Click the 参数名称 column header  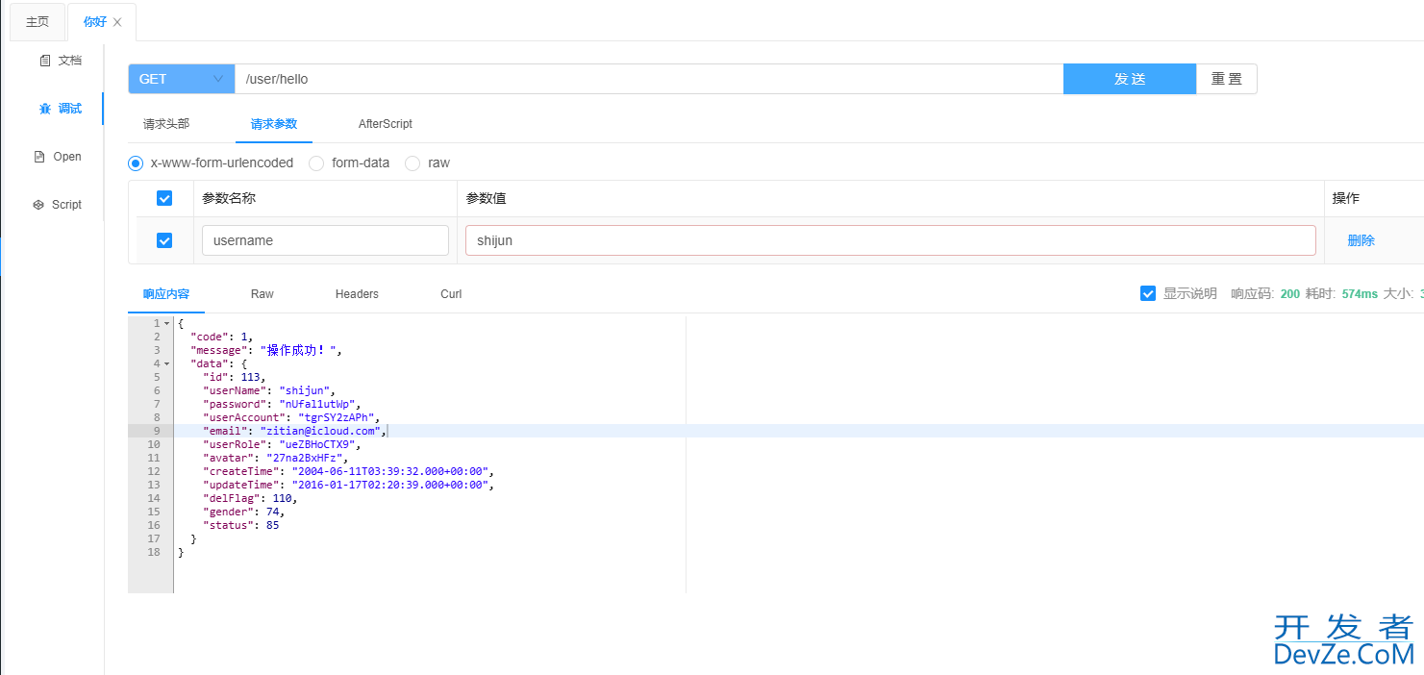coord(229,198)
